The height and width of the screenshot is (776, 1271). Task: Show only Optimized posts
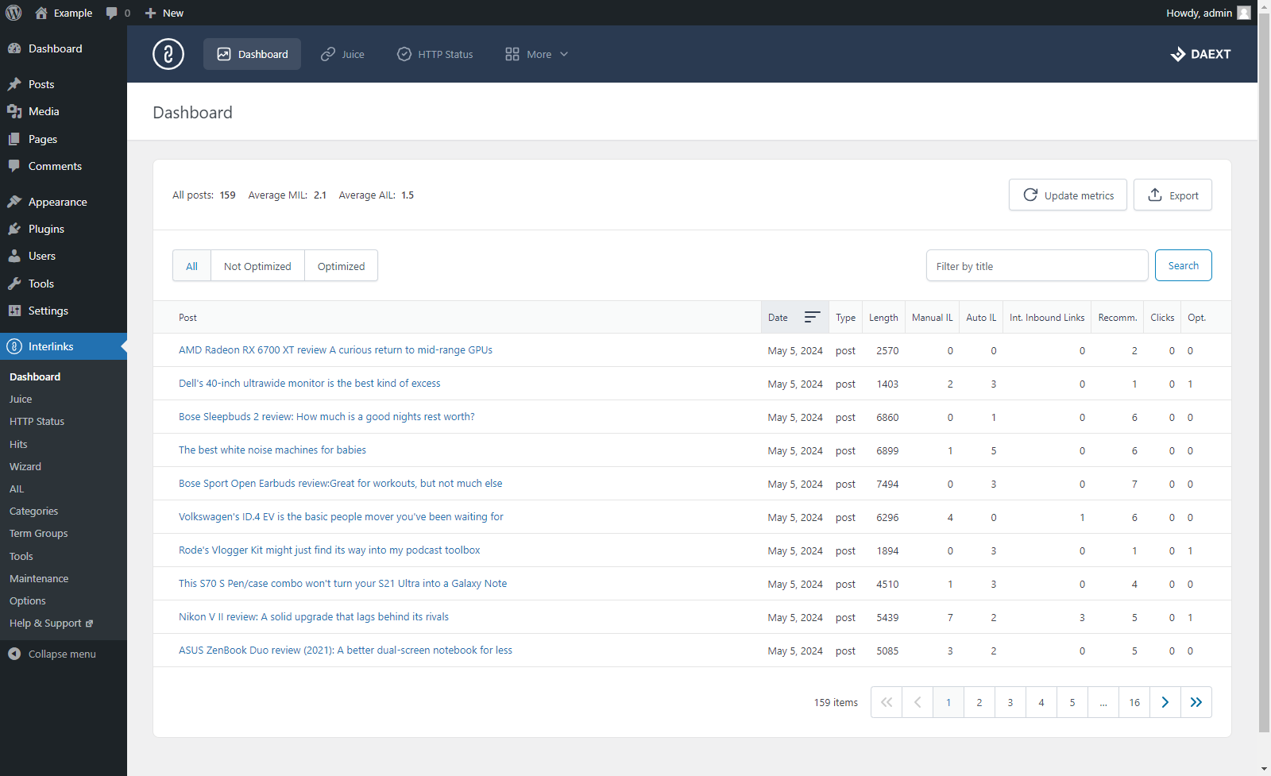coord(341,266)
